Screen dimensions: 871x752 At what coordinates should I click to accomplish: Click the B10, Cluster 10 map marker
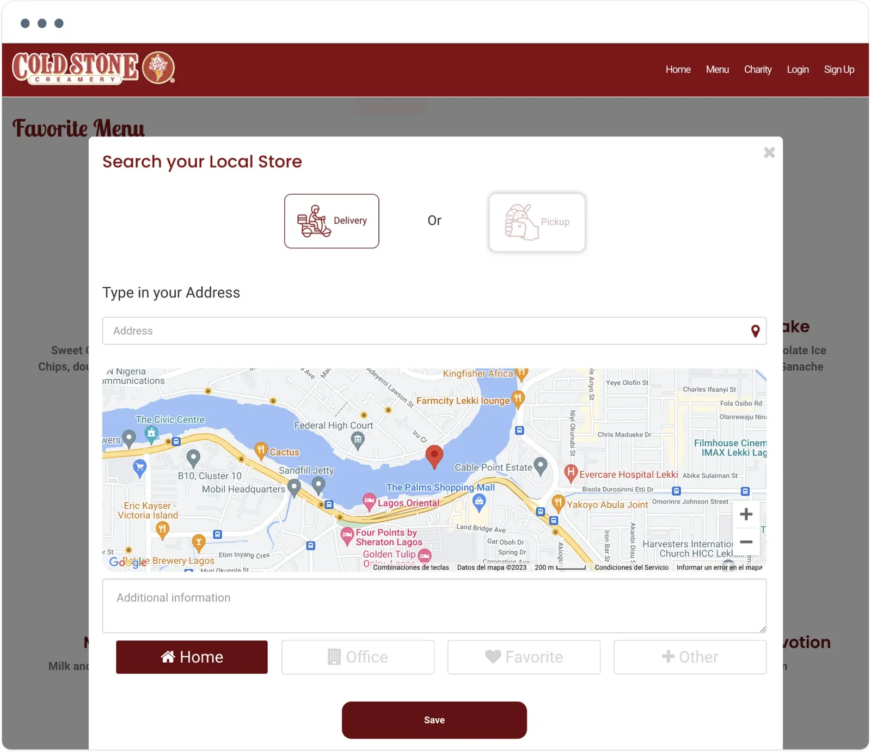coord(193,459)
